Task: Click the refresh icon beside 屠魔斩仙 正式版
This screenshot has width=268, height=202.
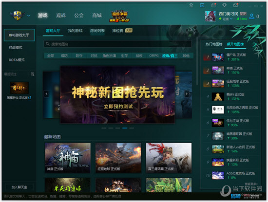Action: [30, 98]
